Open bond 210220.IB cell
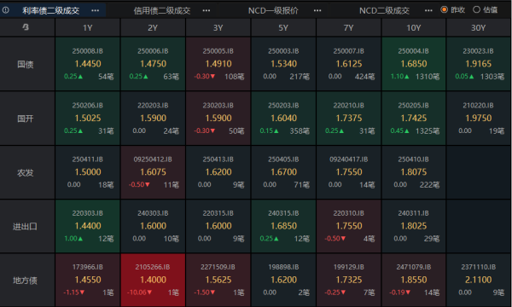 [x=479, y=118]
